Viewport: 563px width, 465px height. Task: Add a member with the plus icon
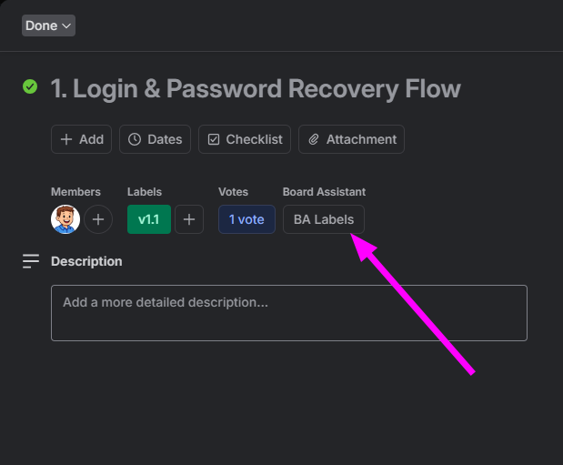(x=98, y=219)
